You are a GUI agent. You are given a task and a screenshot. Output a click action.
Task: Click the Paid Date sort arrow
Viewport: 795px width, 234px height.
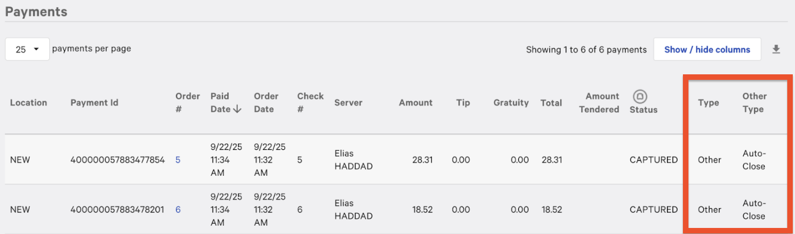[237, 109]
